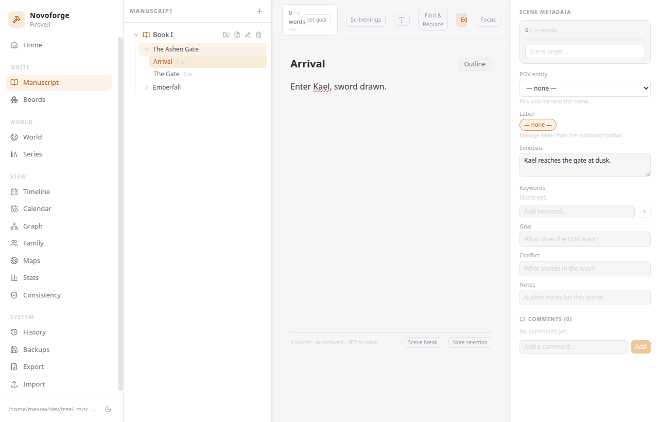Toggle Focus mode in the toolbar

point(488,20)
